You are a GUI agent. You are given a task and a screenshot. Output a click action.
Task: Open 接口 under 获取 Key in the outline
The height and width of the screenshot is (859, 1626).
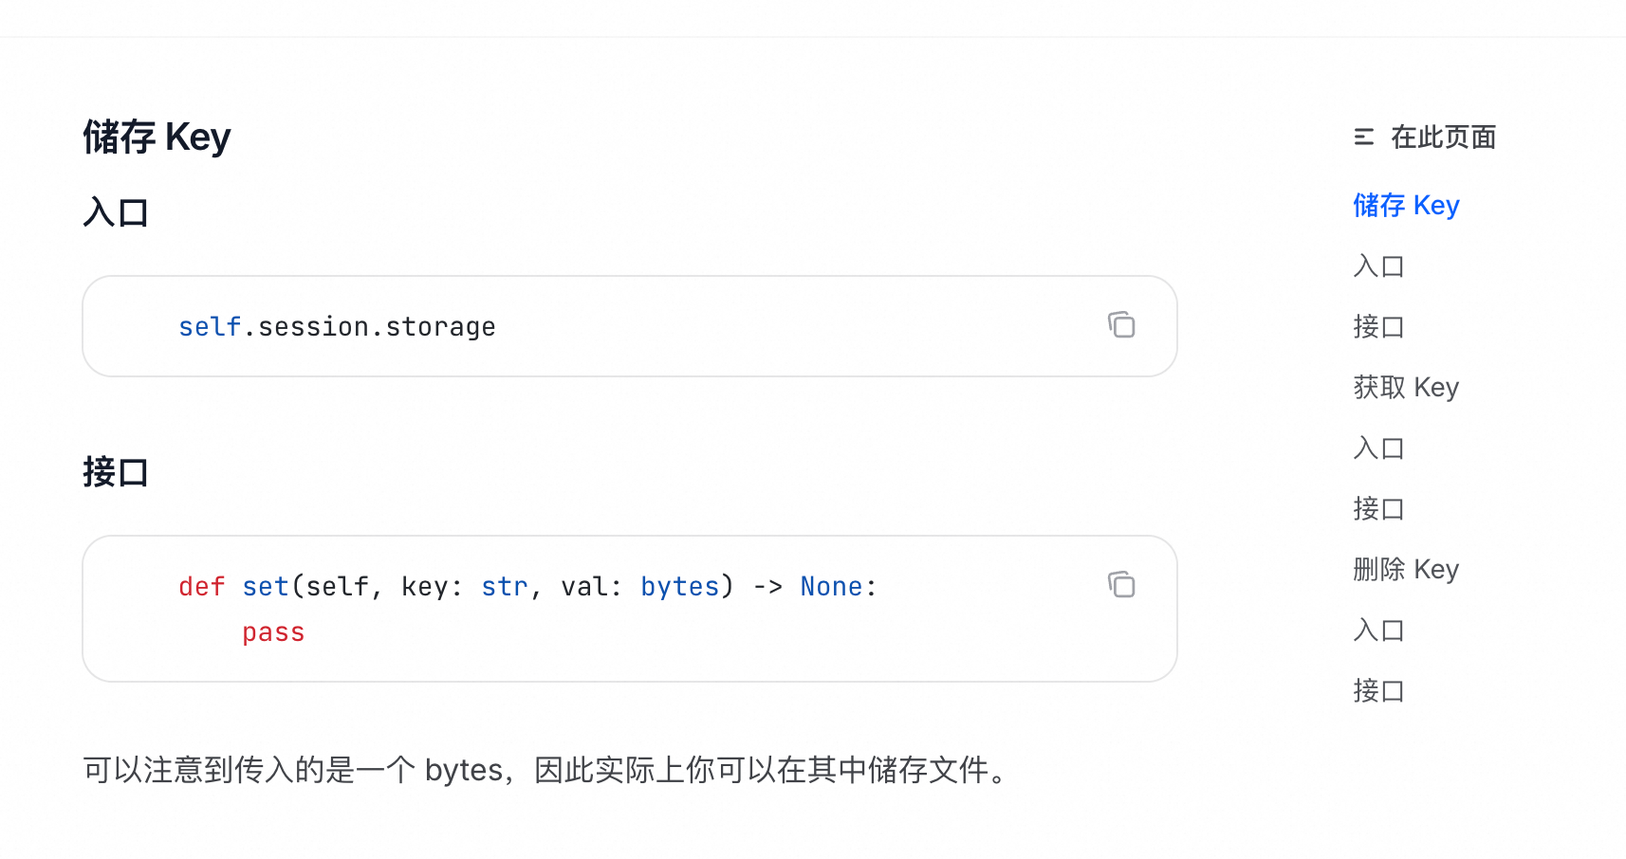(1378, 509)
